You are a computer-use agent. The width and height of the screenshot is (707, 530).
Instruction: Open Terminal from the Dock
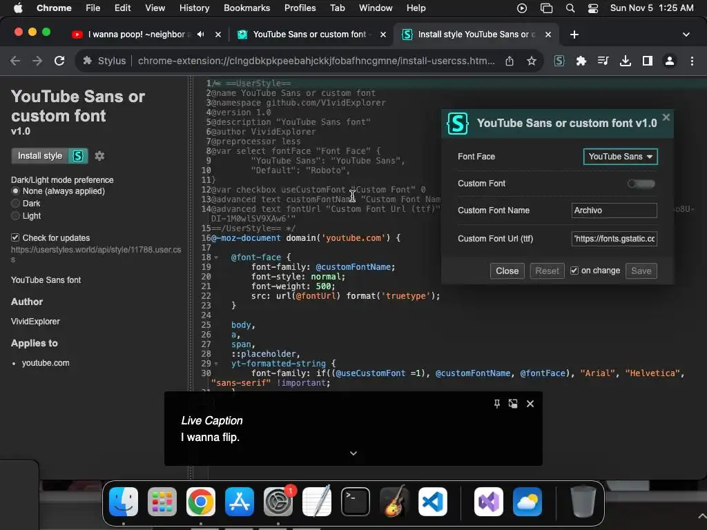coord(356,502)
